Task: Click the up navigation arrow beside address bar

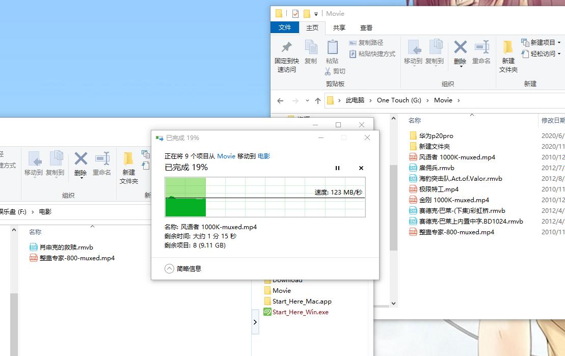Action: tap(315, 100)
